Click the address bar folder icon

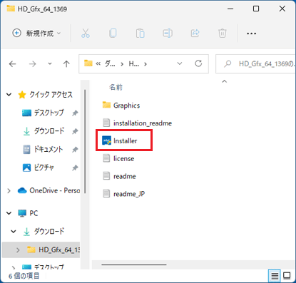click(x=88, y=63)
